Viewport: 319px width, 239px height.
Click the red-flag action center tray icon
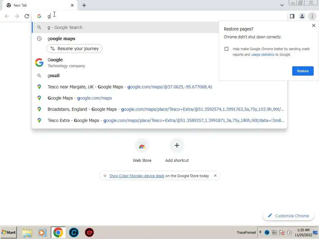pyautogui.click(x=282, y=232)
